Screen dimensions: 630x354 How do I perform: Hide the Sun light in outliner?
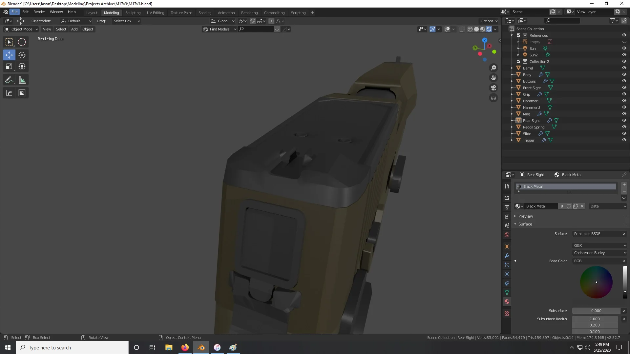click(624, 48)
